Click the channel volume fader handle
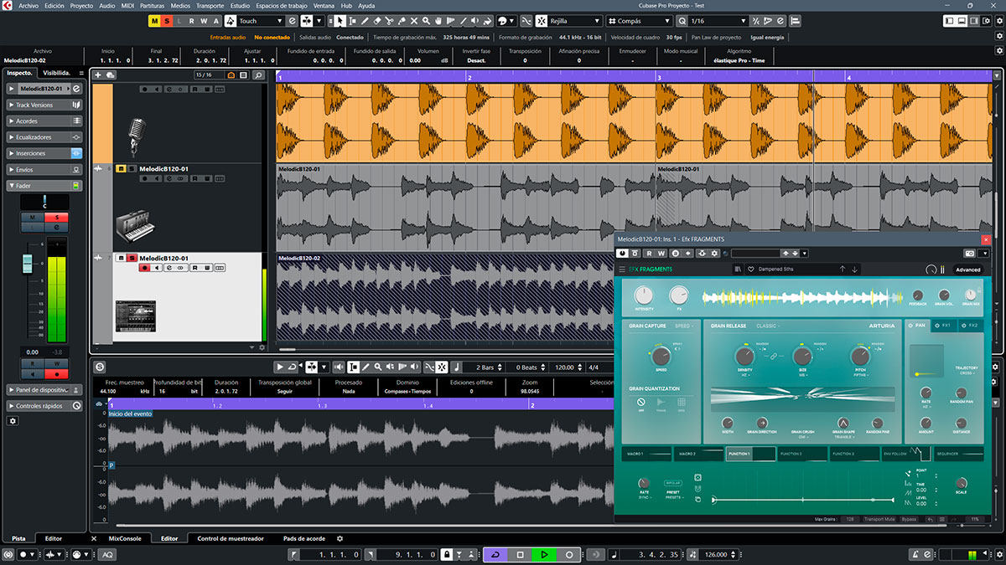The height and width of the screenshot is (565, 1006). tap(27, 263)
